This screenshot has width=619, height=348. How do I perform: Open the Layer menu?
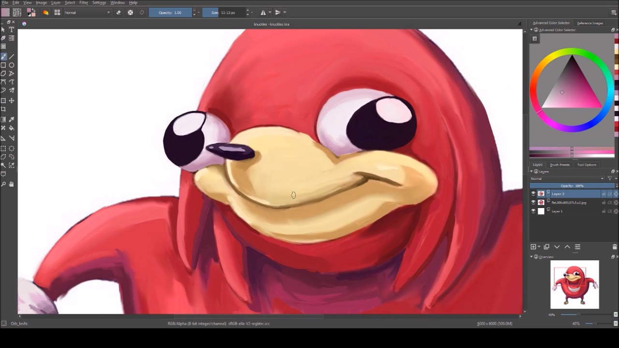click(x=56, y=3)
